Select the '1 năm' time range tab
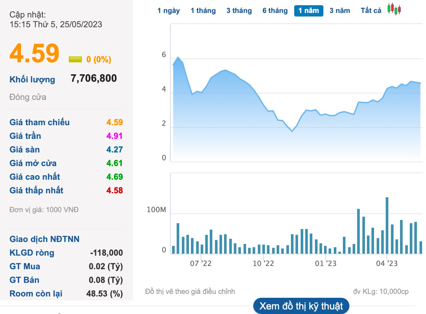The width and height of the screenshot is (426, 314). coord(308,11)
